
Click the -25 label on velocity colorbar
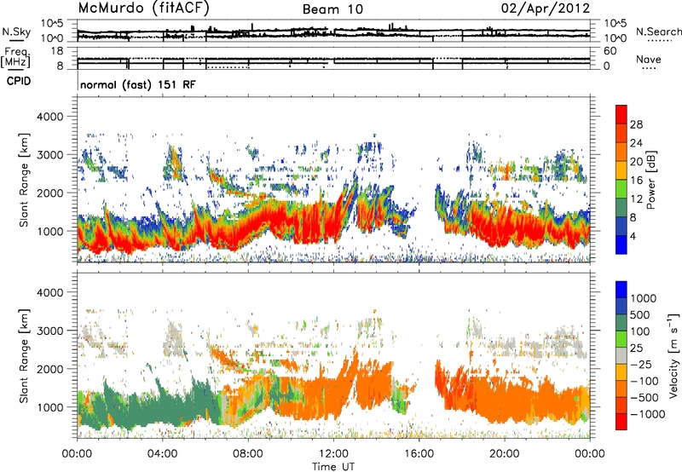click(x=641, y=364)
